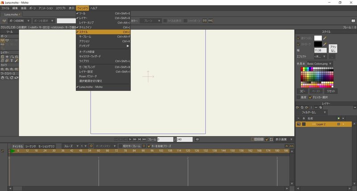This screenshot has height=191, width=357.
Task: Switch to the Motion Graph tab
Action: click(46, 146)
